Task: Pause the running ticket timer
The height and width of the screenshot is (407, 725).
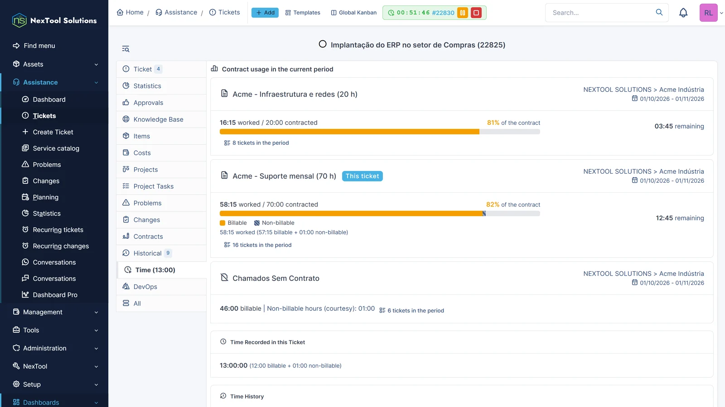Action: [463, 13]
